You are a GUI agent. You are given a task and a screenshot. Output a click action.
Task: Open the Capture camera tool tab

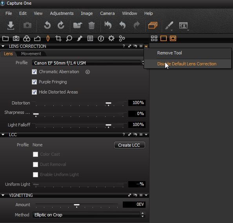click(16, 38)
